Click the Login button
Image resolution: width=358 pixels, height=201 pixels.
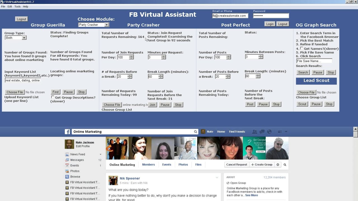[x=270, y=24]
